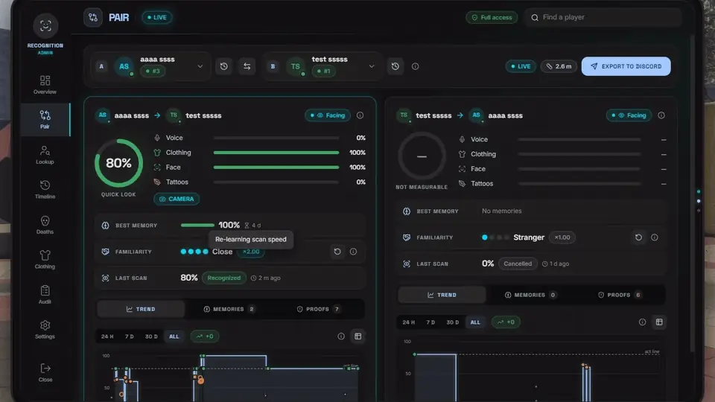
Task: Click the Face recognition progress bar
Action: pyautogui.click(x=276, y=167)
